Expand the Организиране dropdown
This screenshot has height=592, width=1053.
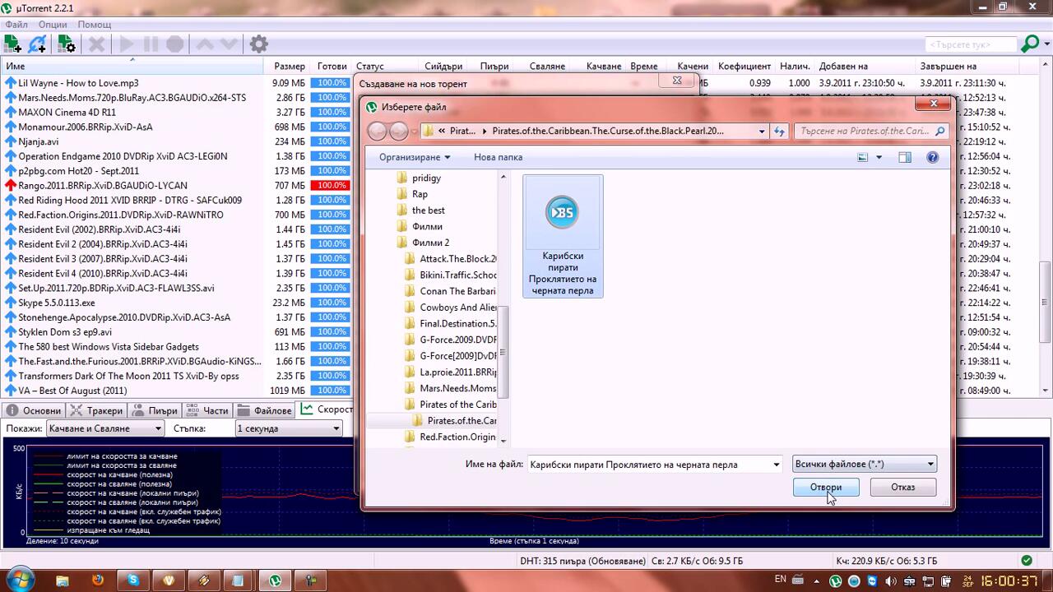tap(415, 157)
